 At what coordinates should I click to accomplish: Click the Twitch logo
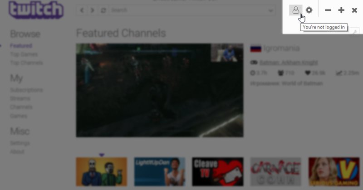(36, 10)
